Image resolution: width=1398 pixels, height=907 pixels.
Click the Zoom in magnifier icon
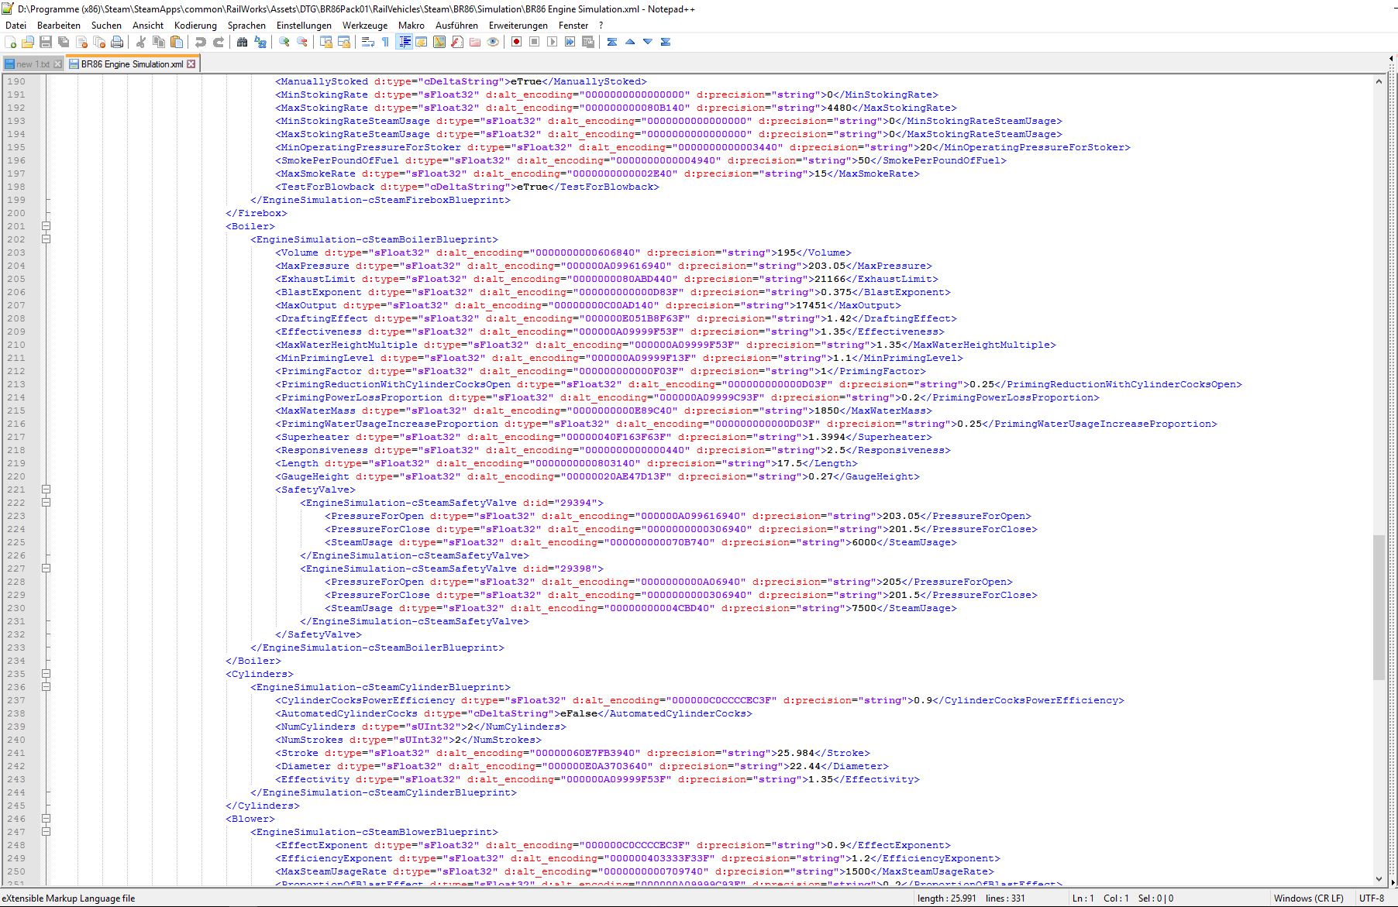[284, 42]
